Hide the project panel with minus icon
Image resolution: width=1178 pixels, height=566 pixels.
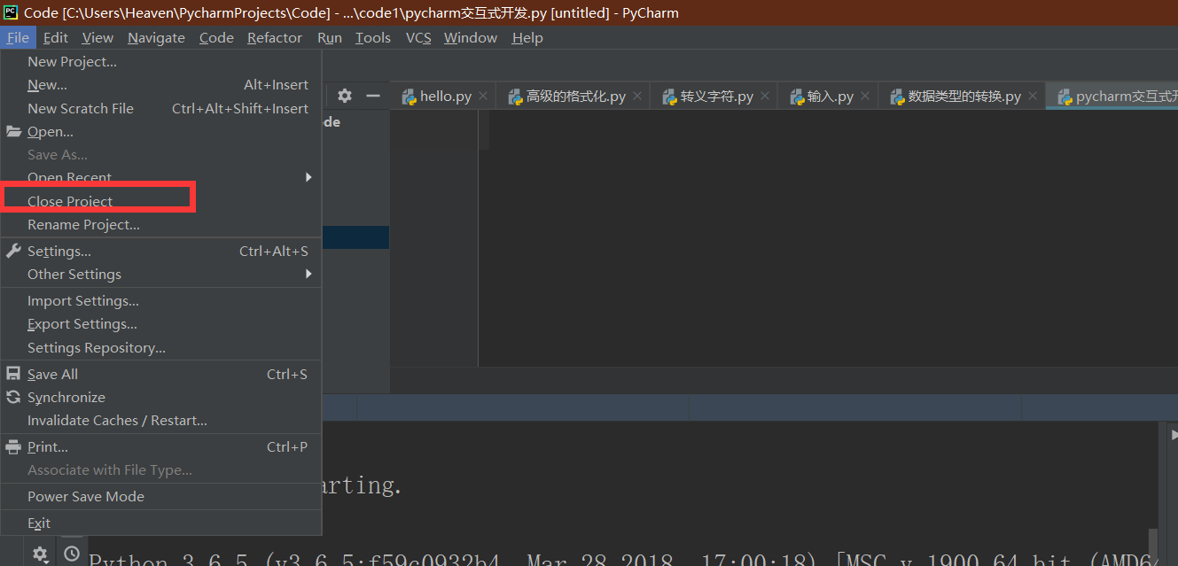373,96
